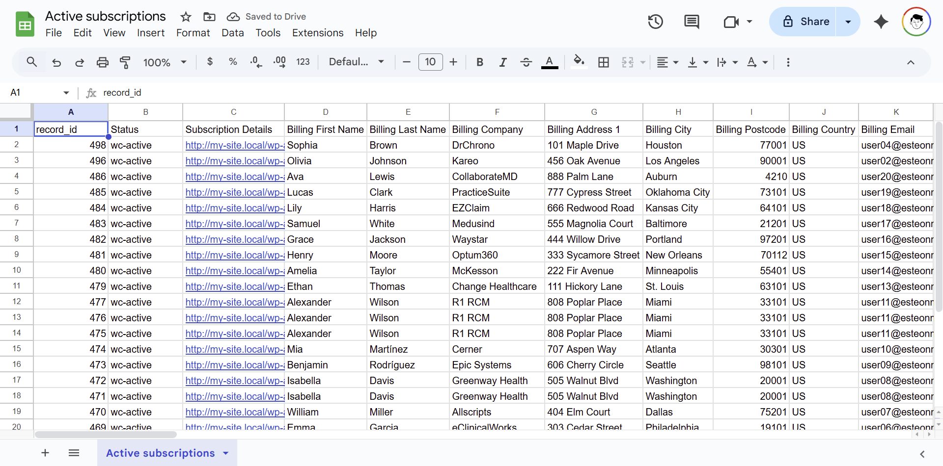Open more number formats 123
Viewport: 943px width, 466px height.
pos(303,62)
